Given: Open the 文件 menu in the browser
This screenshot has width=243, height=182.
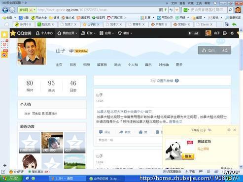Looking at the screenshot, I should [x=174, y=3].
